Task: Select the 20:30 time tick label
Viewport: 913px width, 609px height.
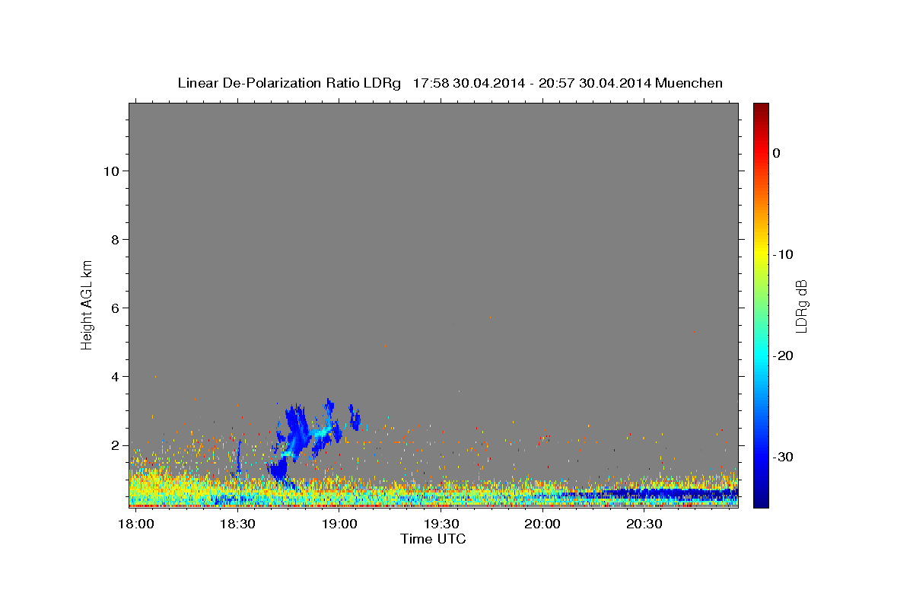Action: (x=645, y=524)
